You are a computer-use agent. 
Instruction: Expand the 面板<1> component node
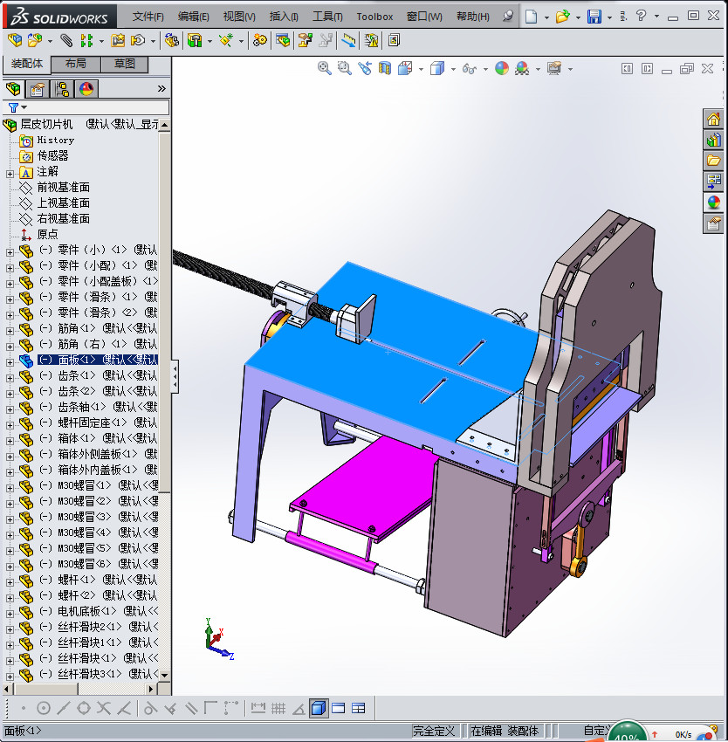(x=10, y=362)
